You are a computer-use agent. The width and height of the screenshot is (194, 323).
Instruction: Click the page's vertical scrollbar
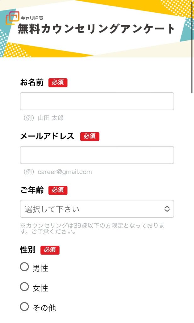[x=191, y=47]
